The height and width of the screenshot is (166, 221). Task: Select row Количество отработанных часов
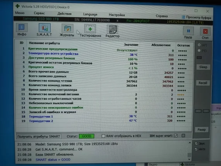click(x=104, y=99)
